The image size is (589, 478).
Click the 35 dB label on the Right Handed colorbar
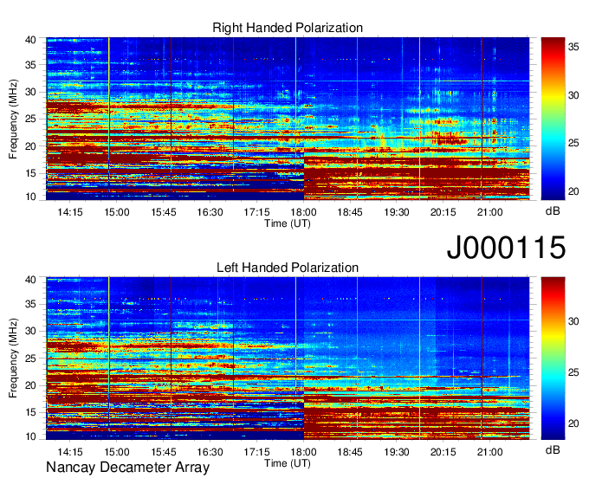coord(573,47)
